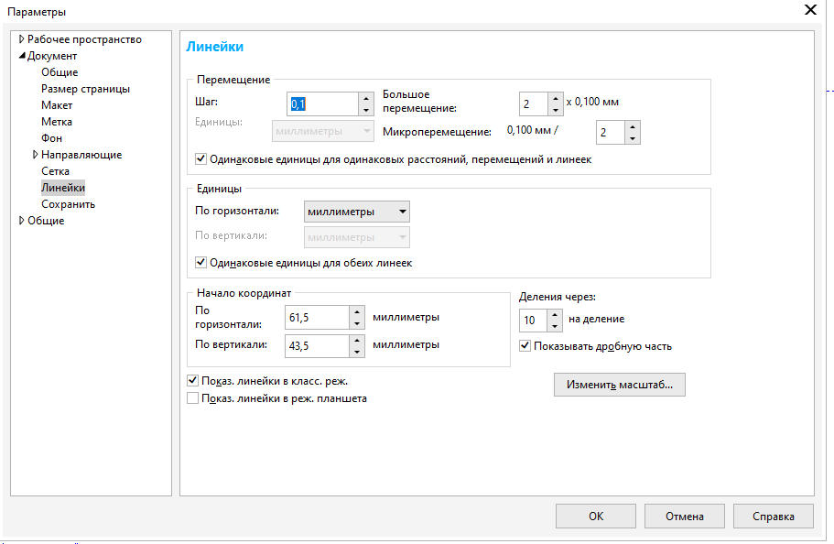Screen dimensions: 834x544
Task: Click the Большое перемещение value field
Action: click(534, 103)
